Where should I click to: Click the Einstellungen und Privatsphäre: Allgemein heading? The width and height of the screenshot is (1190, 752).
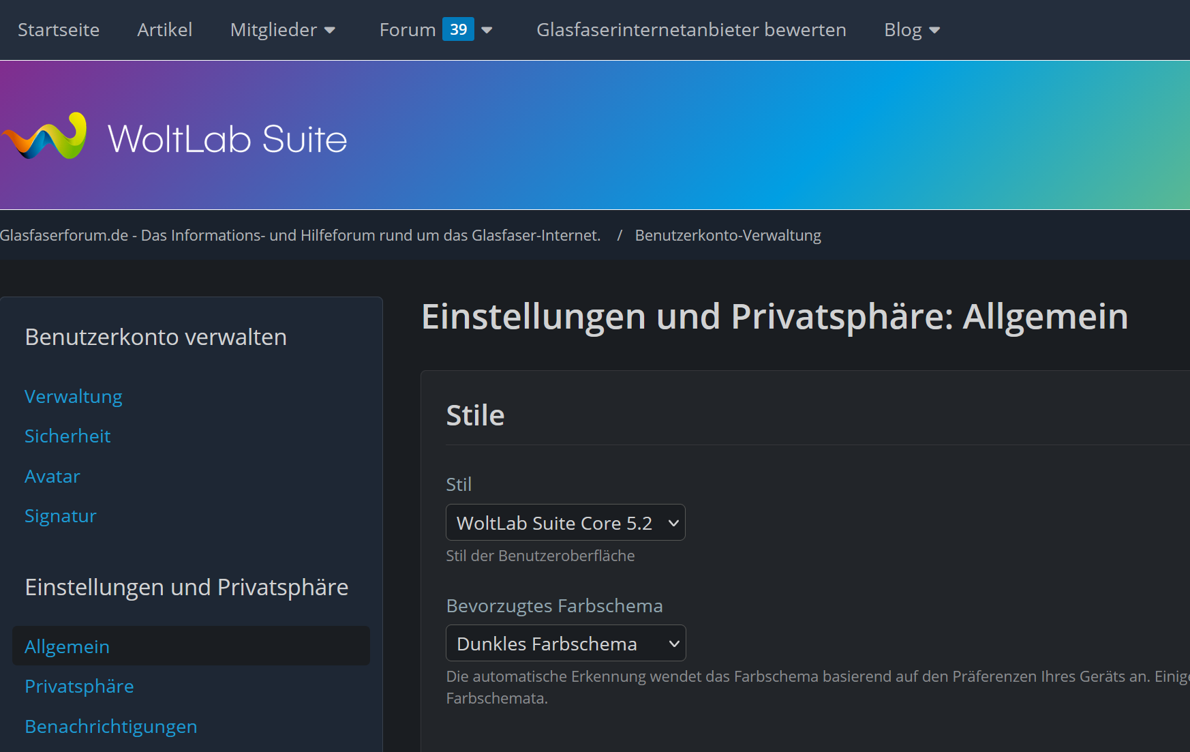pos(775,317)
